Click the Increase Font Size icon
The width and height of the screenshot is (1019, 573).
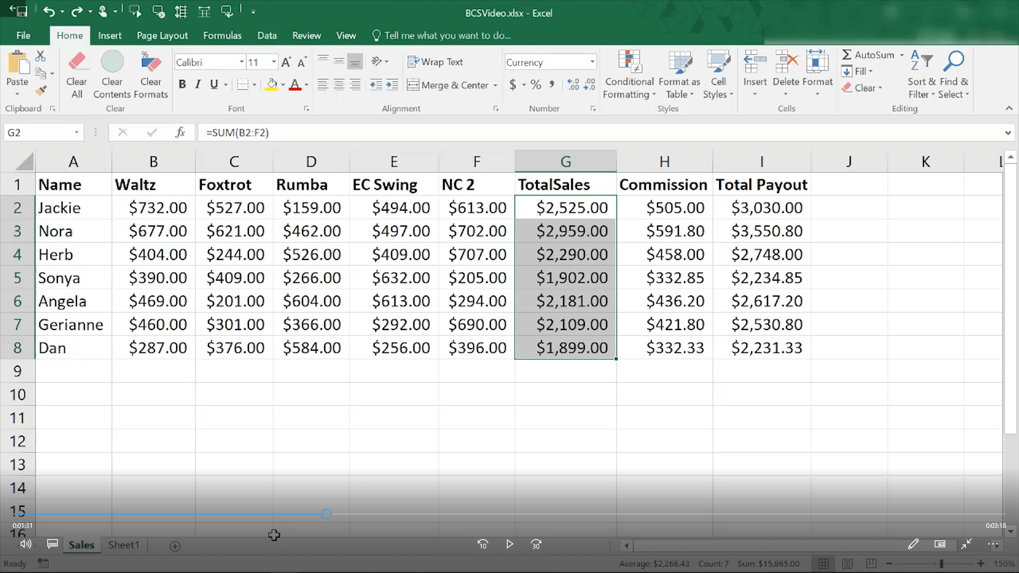pyautogui.click(x=286, y=62)
